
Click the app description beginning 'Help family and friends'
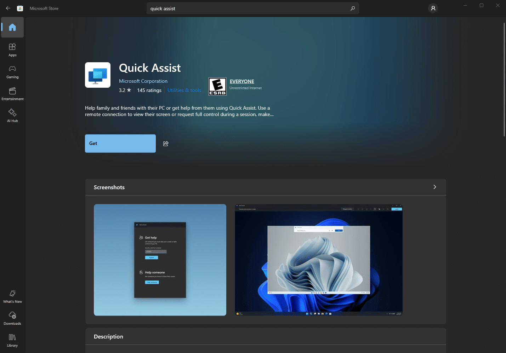click(179, 111)
